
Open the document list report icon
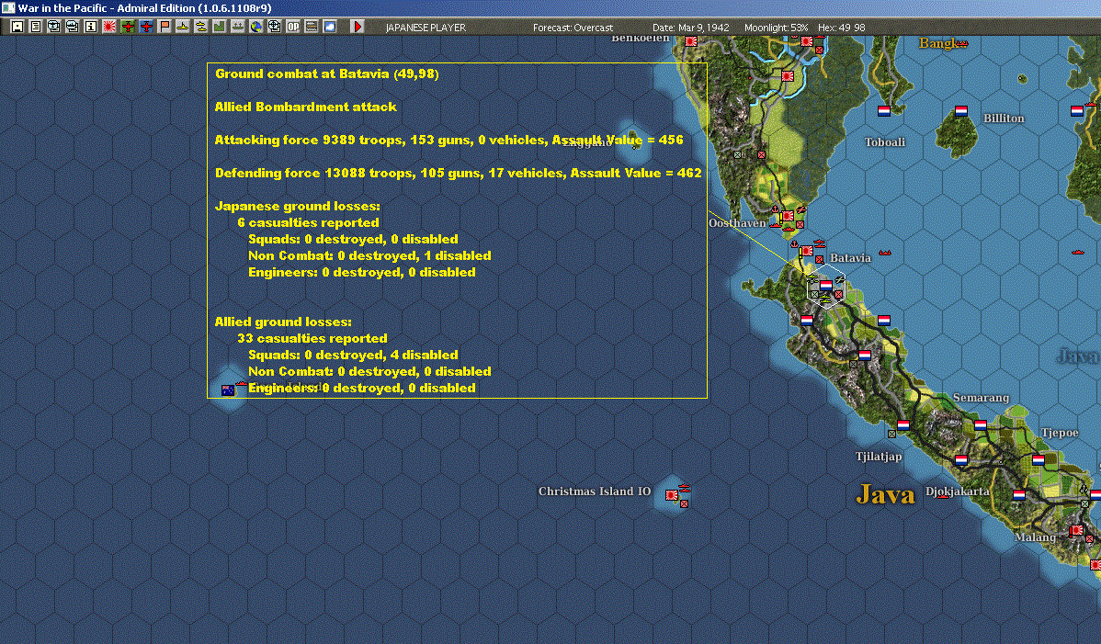click(x=36, y=27)
